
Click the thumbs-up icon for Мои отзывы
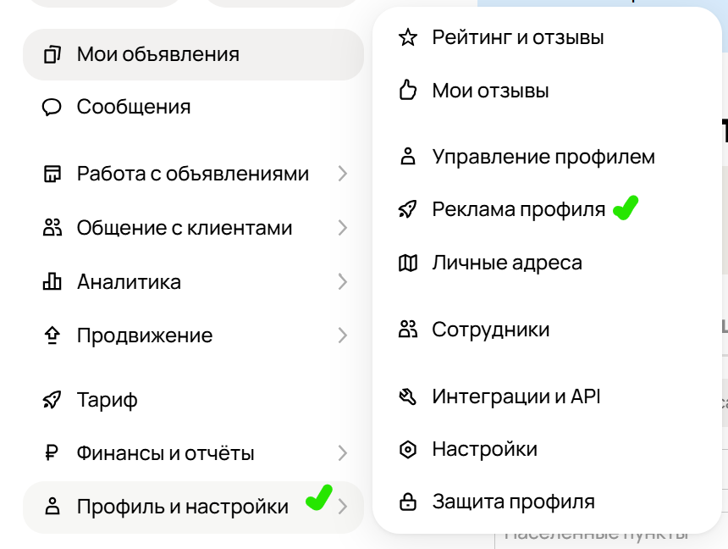click(x=408, y=91)
